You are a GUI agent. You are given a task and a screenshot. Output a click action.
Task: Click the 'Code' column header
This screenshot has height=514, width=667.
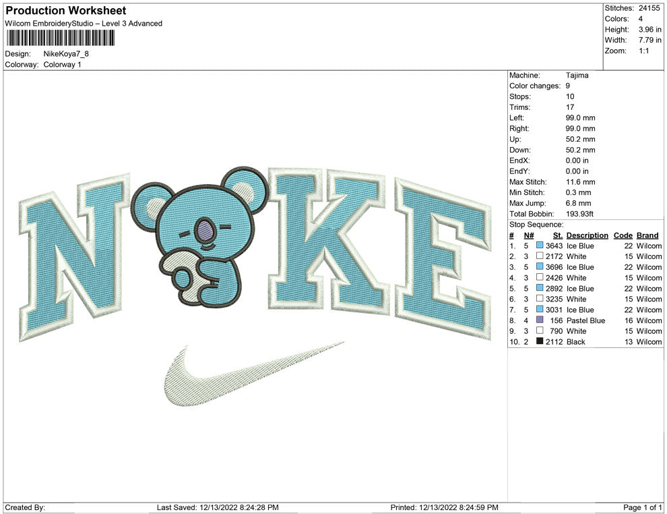pyautogui.click(x=623, y=235)
